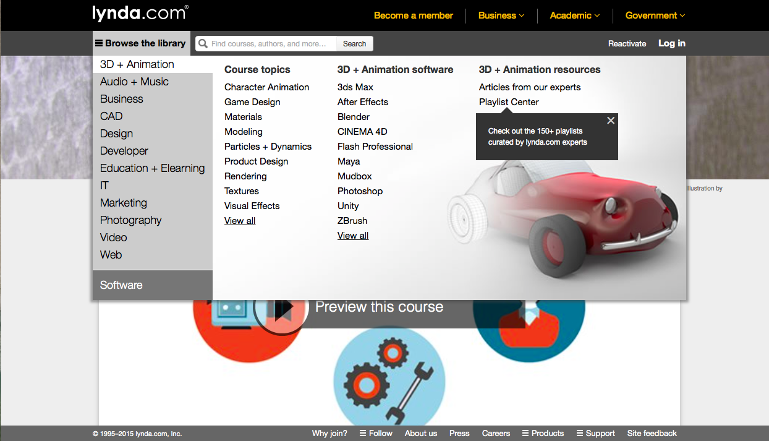
Task: Select the IT category
Action: pyautogui.click(x=153, y=186)
